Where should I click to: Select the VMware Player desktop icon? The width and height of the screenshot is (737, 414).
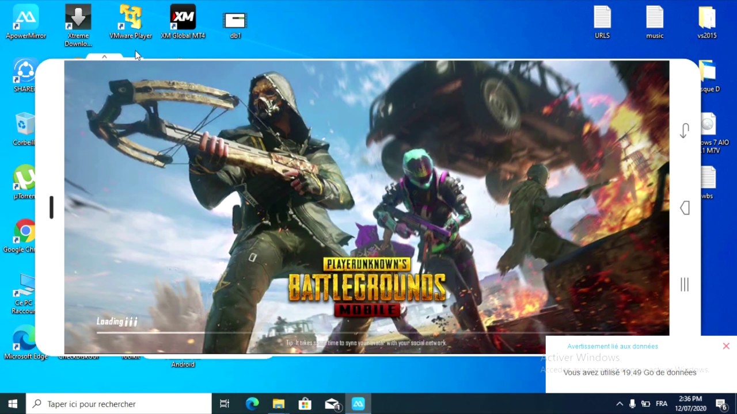131,22
